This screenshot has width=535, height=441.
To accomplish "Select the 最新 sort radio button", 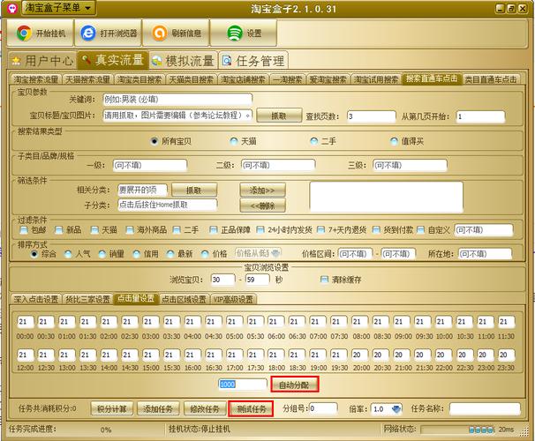I will (x=170, y=254).
